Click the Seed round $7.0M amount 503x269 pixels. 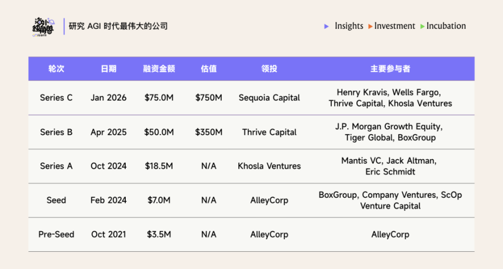(x=159, y=200)
